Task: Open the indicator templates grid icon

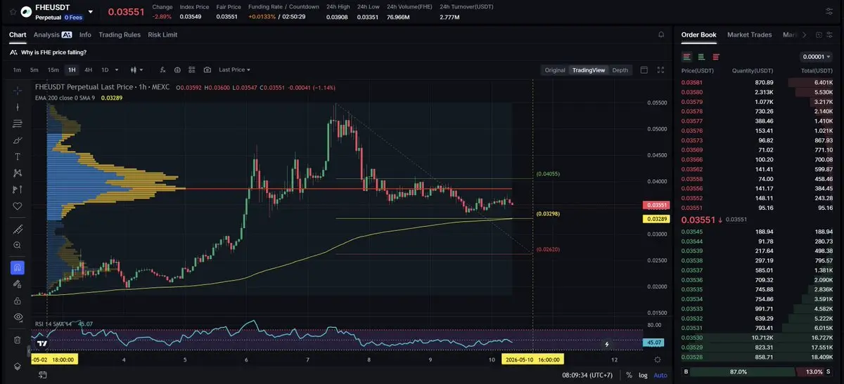Action: (192, 69)
